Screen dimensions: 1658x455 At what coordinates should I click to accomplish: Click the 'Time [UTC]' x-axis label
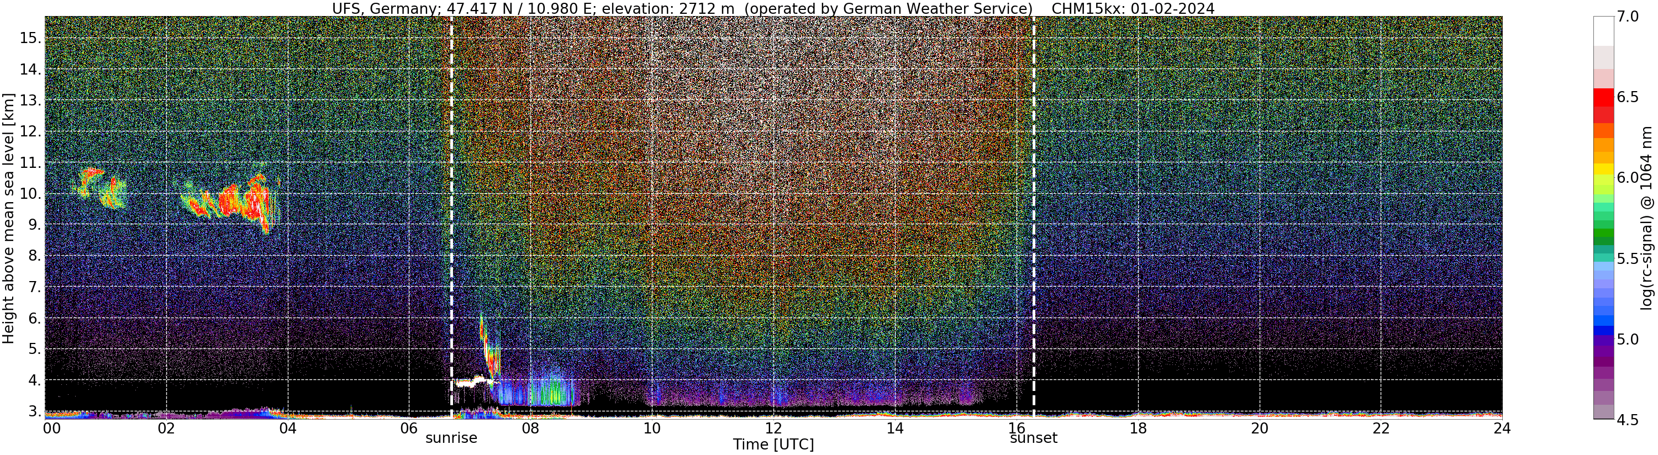773,445
